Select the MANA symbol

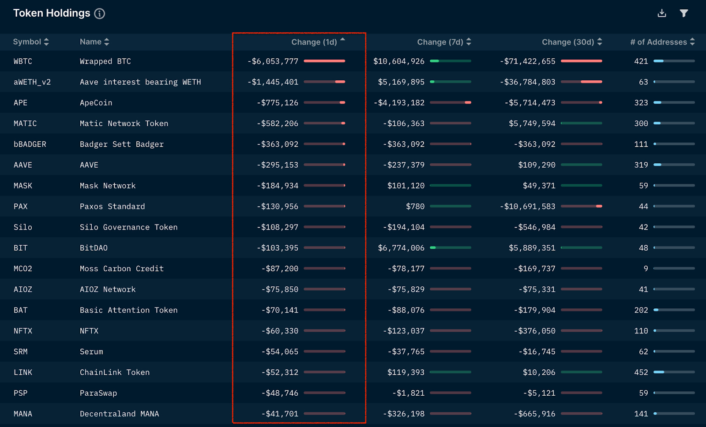[23, 414]
